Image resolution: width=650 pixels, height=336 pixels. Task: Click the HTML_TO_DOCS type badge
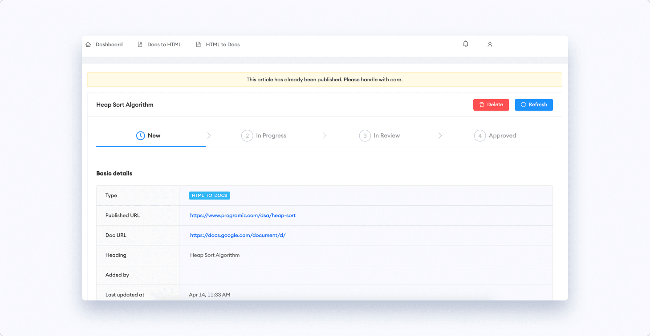[x=209, y=195]
